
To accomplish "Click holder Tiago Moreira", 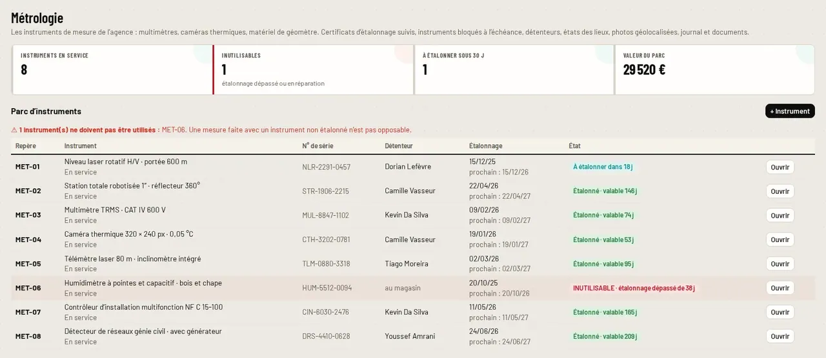I will click(407, 264).
